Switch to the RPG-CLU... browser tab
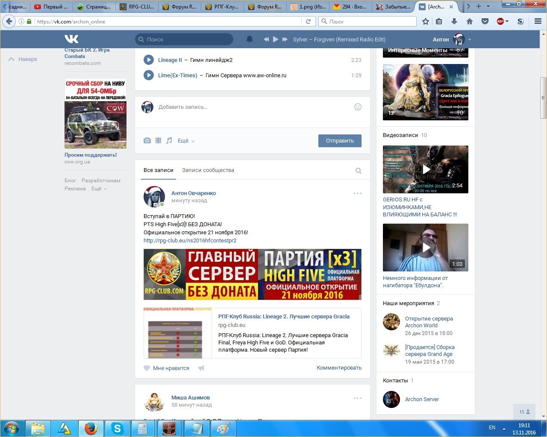547x437 pixels. tap(137, 6)
